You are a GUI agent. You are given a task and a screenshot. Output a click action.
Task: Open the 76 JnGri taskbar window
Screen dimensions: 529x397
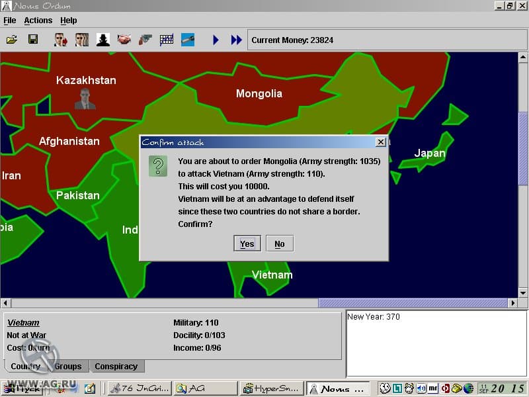point(140,388)
